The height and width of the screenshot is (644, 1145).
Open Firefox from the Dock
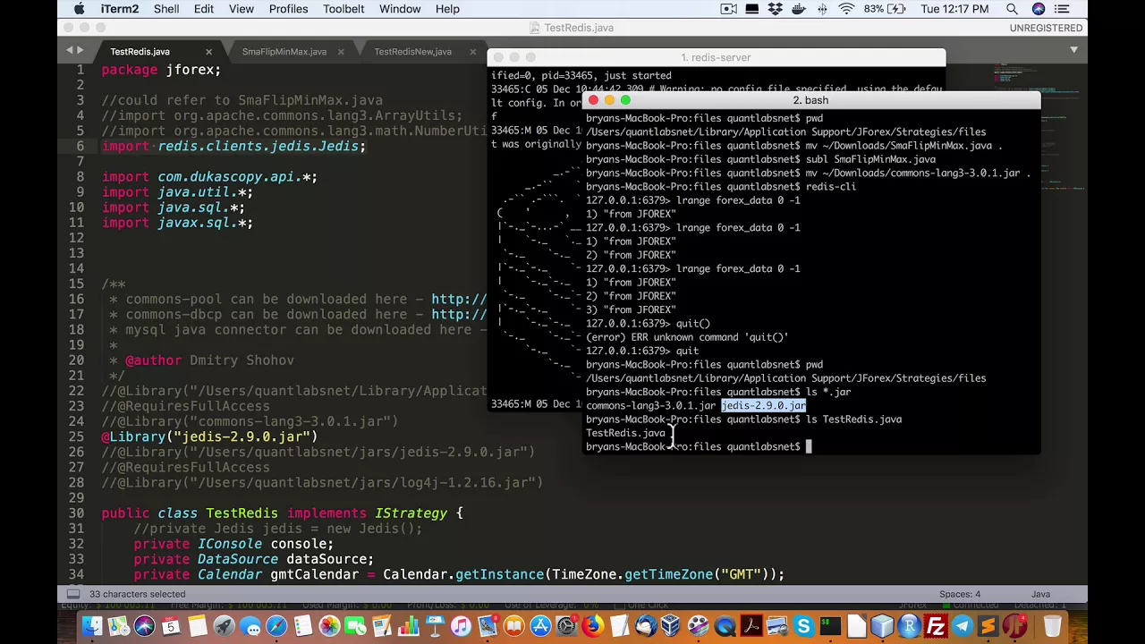point(593,626)
